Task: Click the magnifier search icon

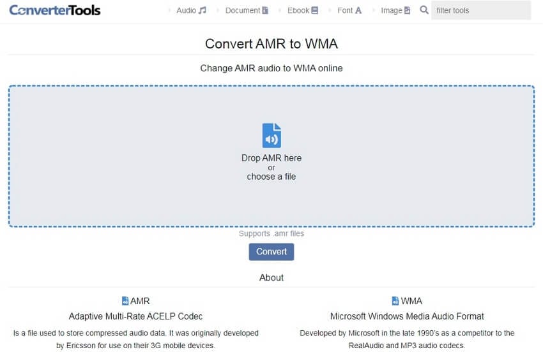Action: 424,10
